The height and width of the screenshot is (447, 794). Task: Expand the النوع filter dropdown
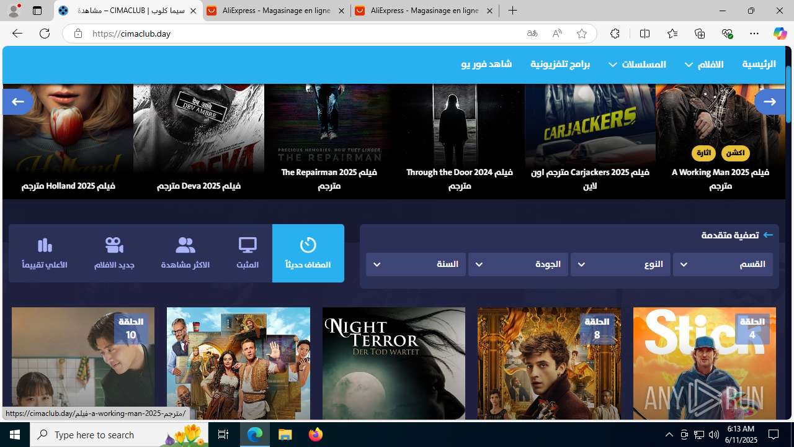(620, 264)
